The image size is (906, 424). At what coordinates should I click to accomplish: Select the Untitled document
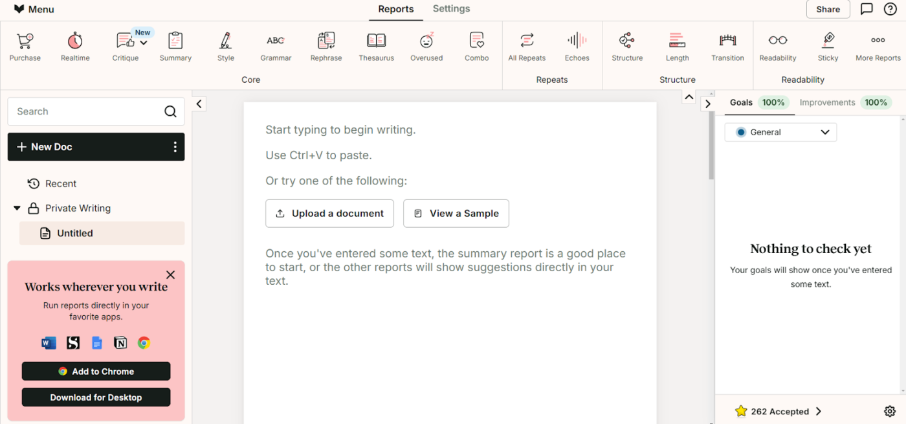coord(75,233)
